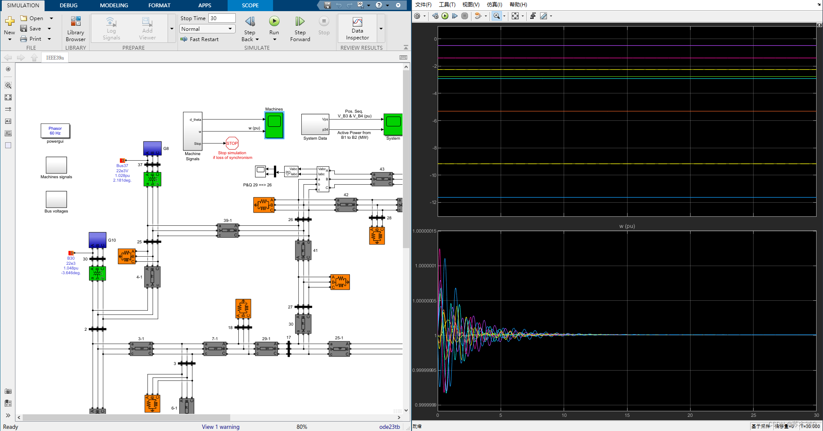Click the Stop Time input field
This screenshot has height=431, width=823.
point(222,18)
